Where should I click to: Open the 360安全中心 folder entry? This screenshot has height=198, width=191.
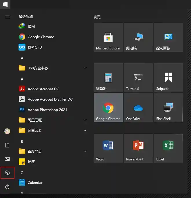pyautogui.click(x=53, y=68)
